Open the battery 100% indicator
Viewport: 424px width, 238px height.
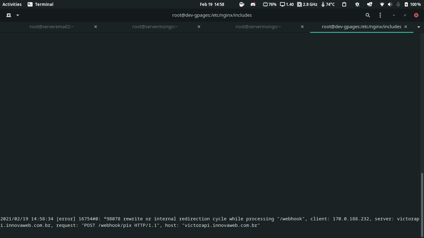click(413, 4)
